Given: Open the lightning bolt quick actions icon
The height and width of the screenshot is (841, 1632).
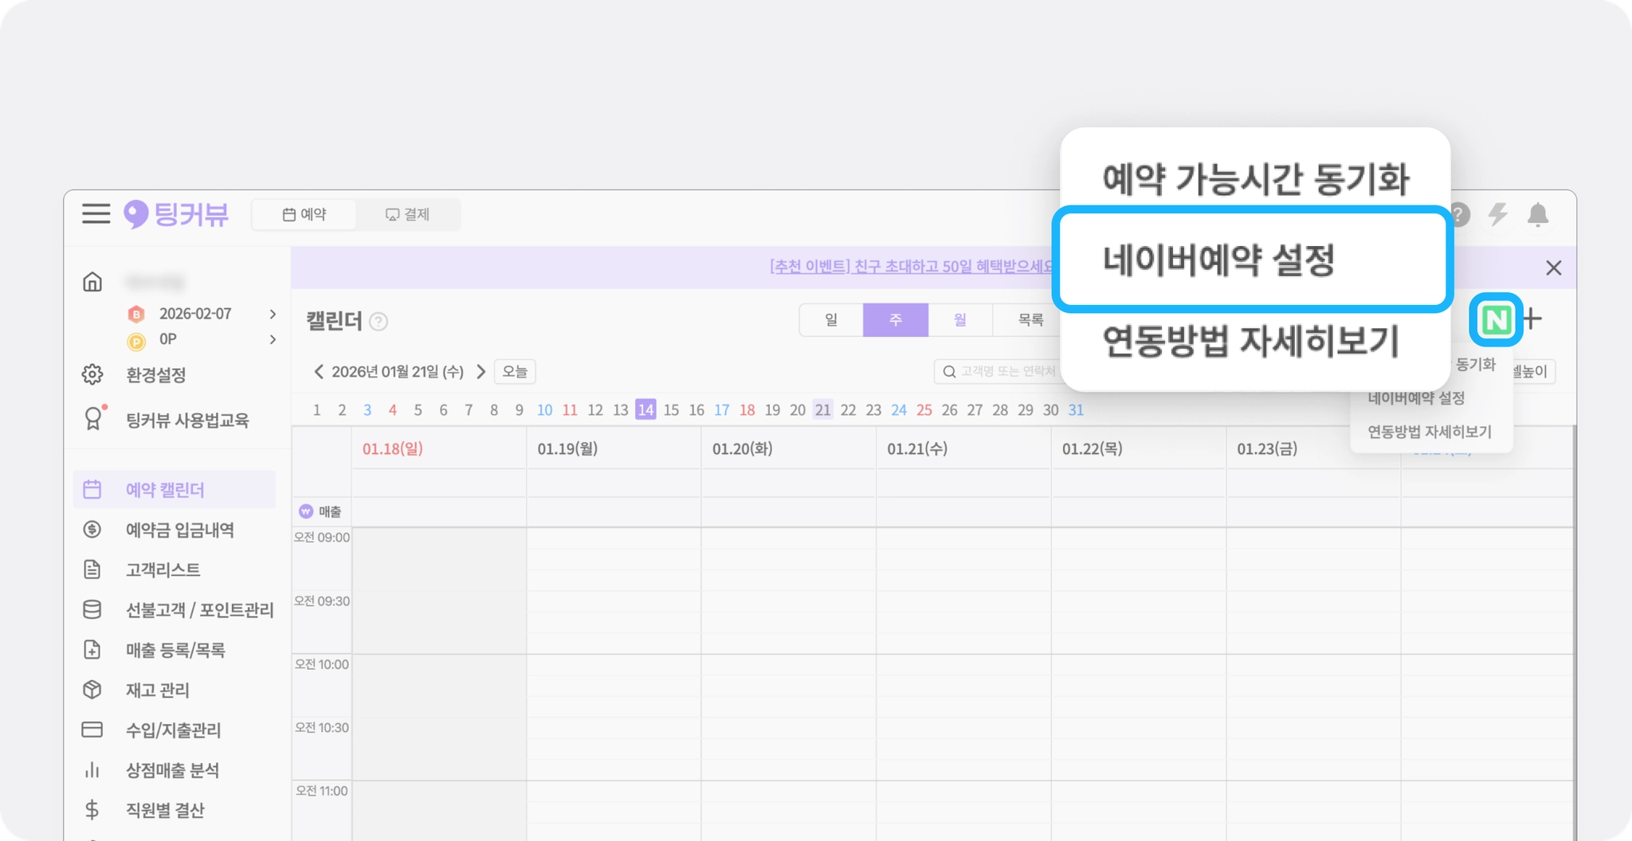Looking at the screenshot, I should click(1498, 214).
